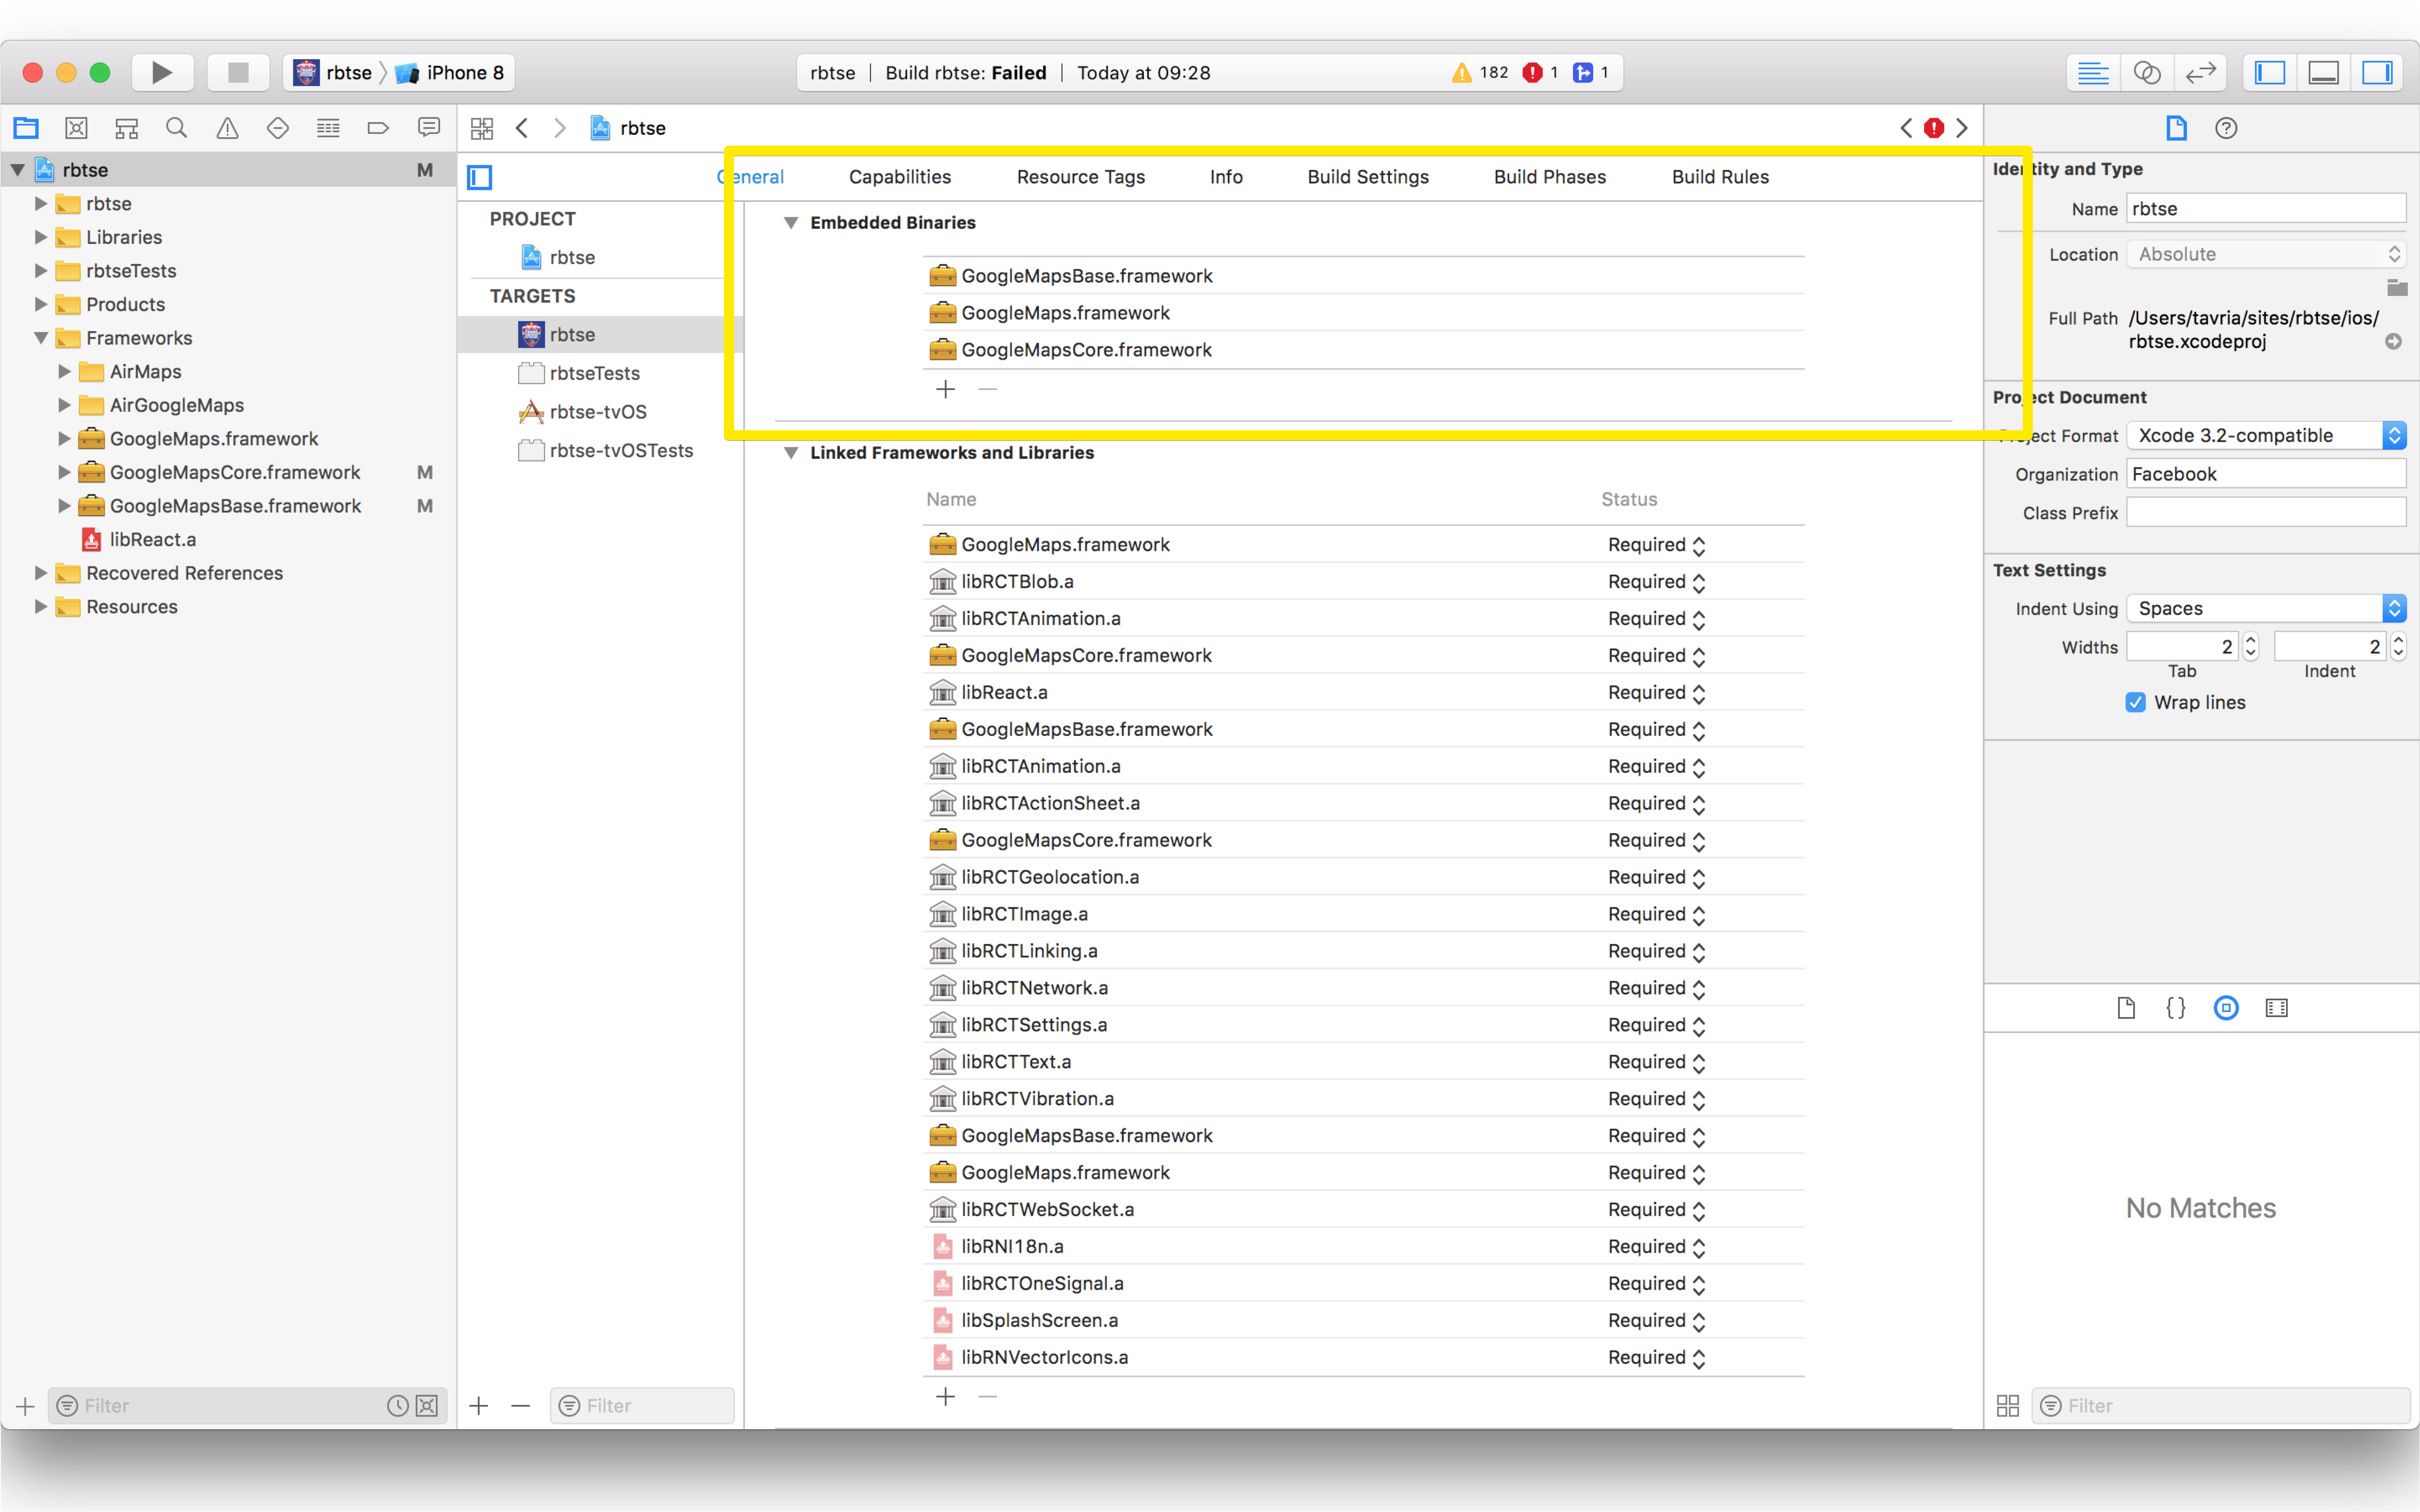Show the Version editor
The height and width of the screenshot is (1512, 2420).
[x=2201, y=72]
